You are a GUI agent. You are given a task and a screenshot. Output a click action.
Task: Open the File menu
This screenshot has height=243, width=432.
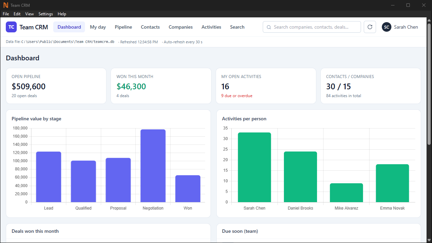(6, 14)
